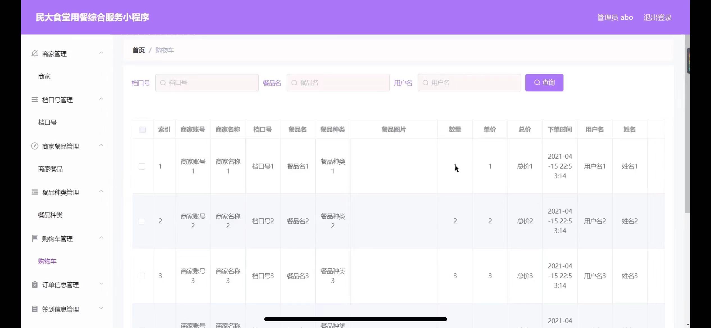The width and height of the screenshot is (711, 328).
Task: Click the list icon beside 档口号管理
Action: tap(35, 100)
